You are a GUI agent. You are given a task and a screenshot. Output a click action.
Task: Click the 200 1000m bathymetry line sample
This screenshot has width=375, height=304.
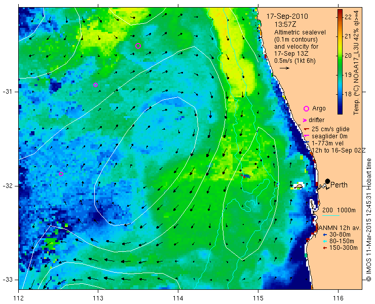pos(331,215)
